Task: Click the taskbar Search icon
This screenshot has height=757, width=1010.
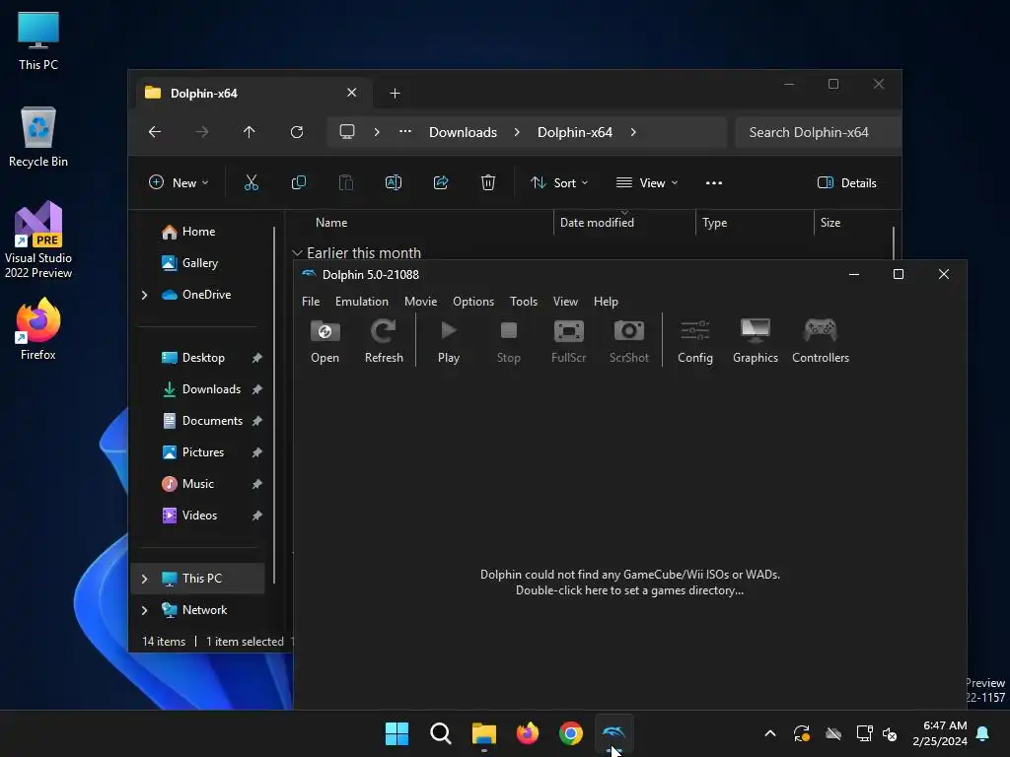Action: tap(441, 733)
